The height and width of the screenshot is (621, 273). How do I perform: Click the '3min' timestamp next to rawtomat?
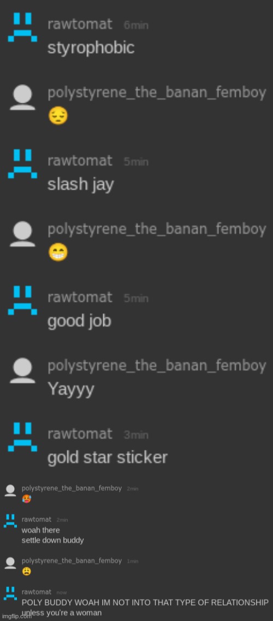pos(136,435)
